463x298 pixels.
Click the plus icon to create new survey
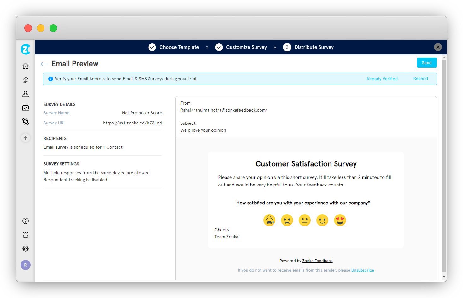(x=26, y=138)
